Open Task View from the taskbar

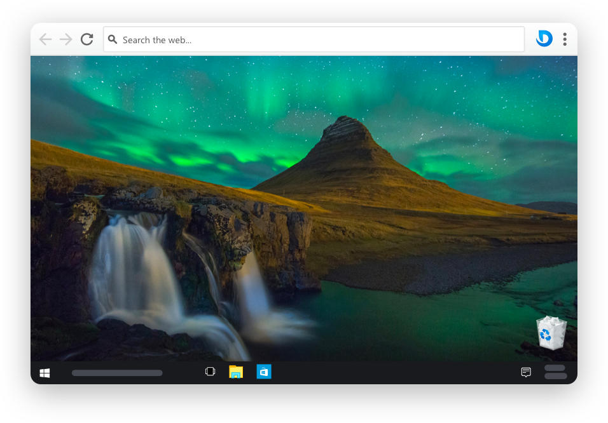point(210,371)
